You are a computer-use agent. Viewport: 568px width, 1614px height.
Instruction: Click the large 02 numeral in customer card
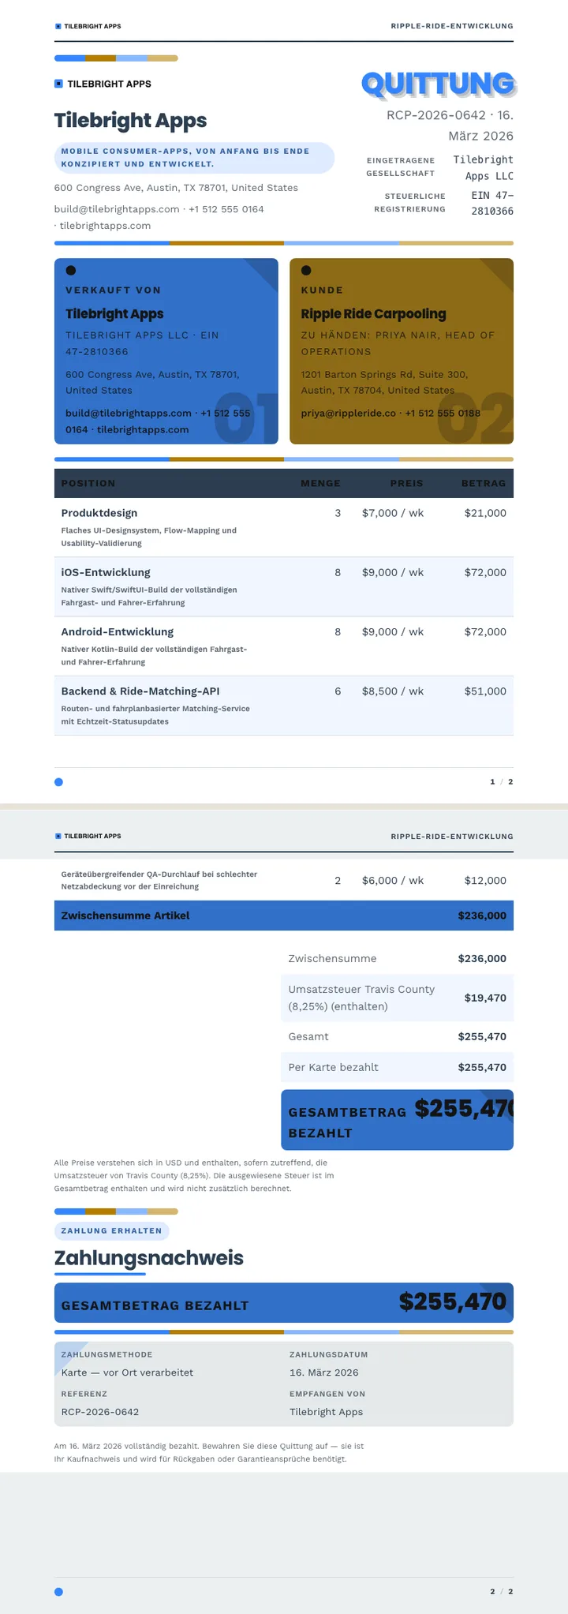pos(476,418)
